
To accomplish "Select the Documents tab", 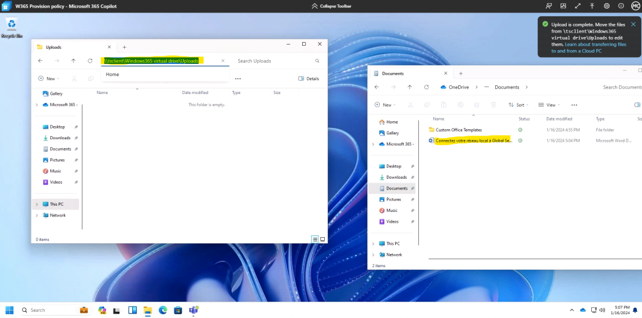I will pyautogui.click(x=410, y=73).
